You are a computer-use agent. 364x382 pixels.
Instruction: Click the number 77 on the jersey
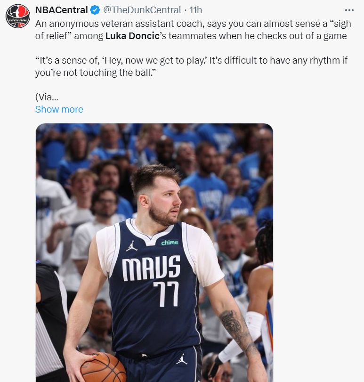point(166,294)
